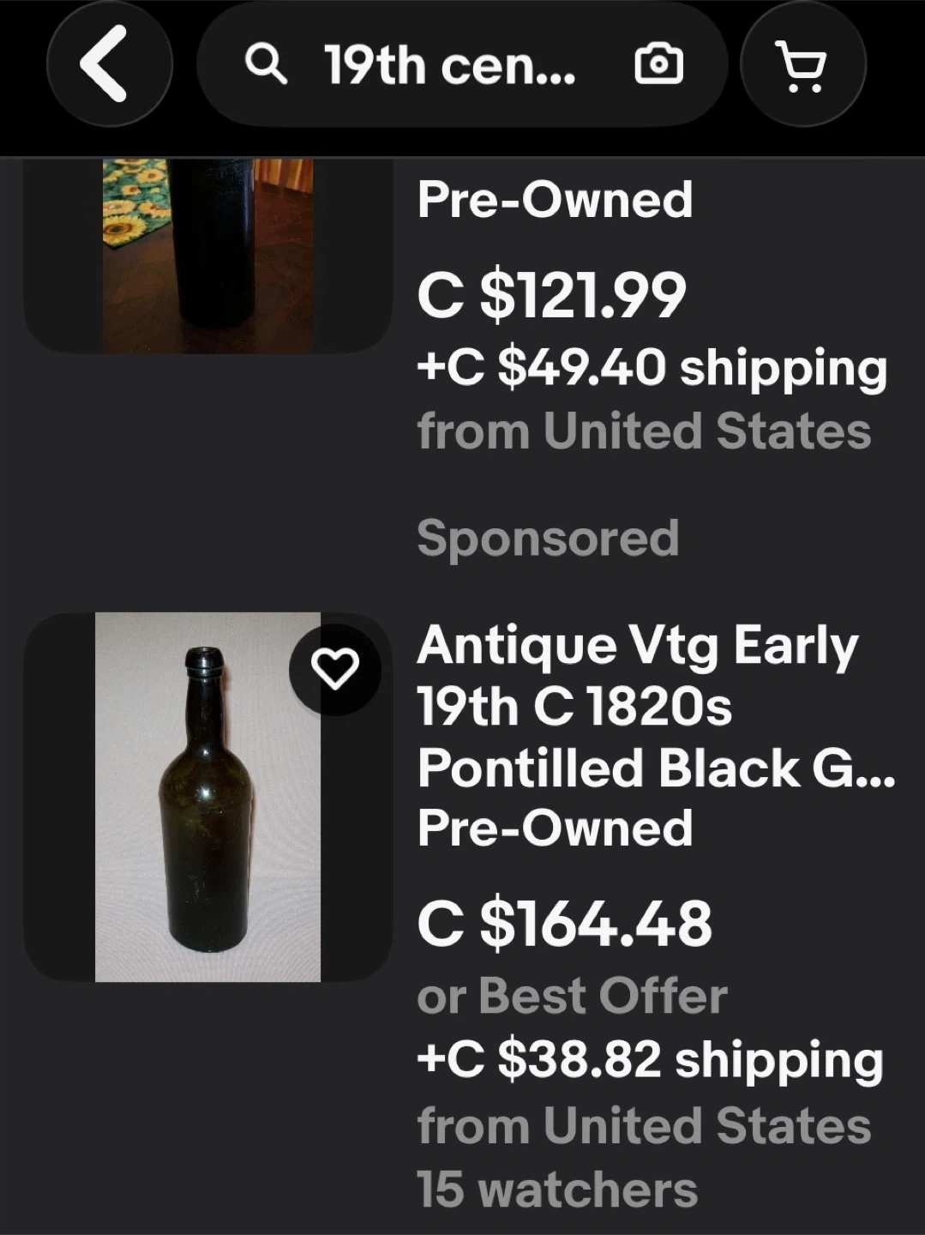Screen dimensions: 925x1235
Task: Select the +C $38.82 shipping line
Action: (650, 1060)
